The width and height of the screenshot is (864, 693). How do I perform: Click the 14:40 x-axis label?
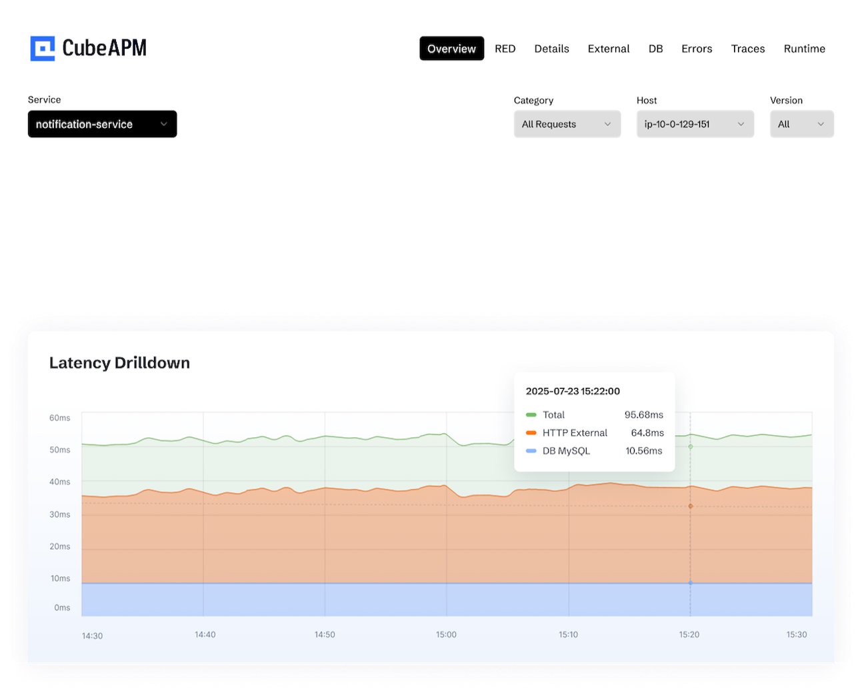205,634
